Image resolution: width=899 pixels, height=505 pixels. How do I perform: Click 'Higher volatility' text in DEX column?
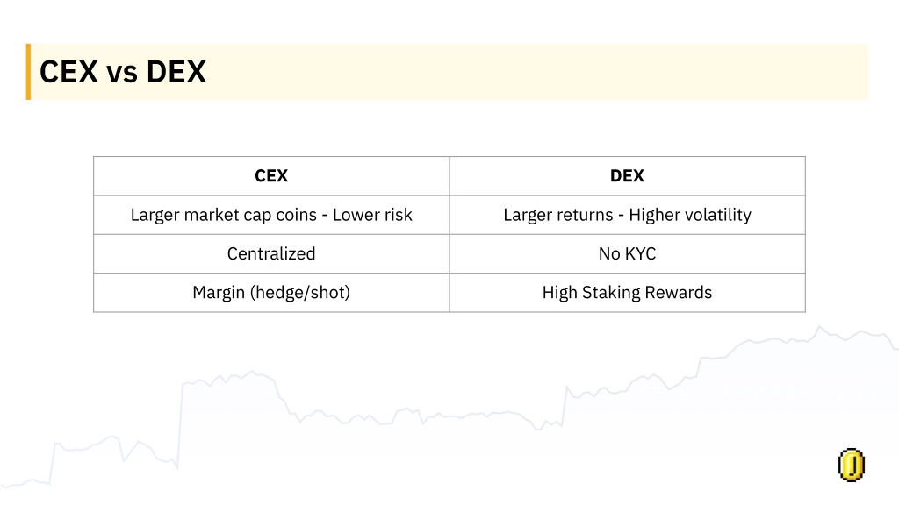[690, 215]
